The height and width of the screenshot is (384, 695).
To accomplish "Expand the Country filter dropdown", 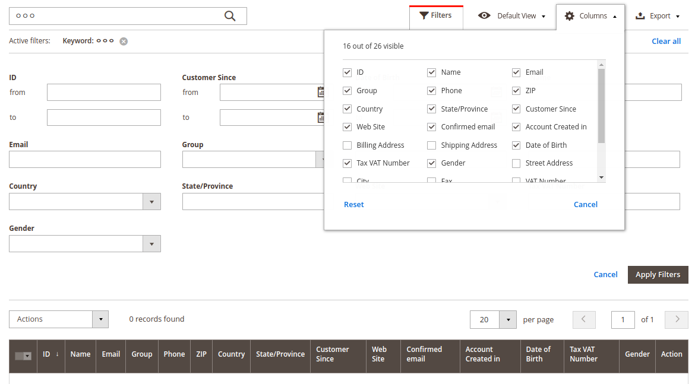I will click(151, 202).
